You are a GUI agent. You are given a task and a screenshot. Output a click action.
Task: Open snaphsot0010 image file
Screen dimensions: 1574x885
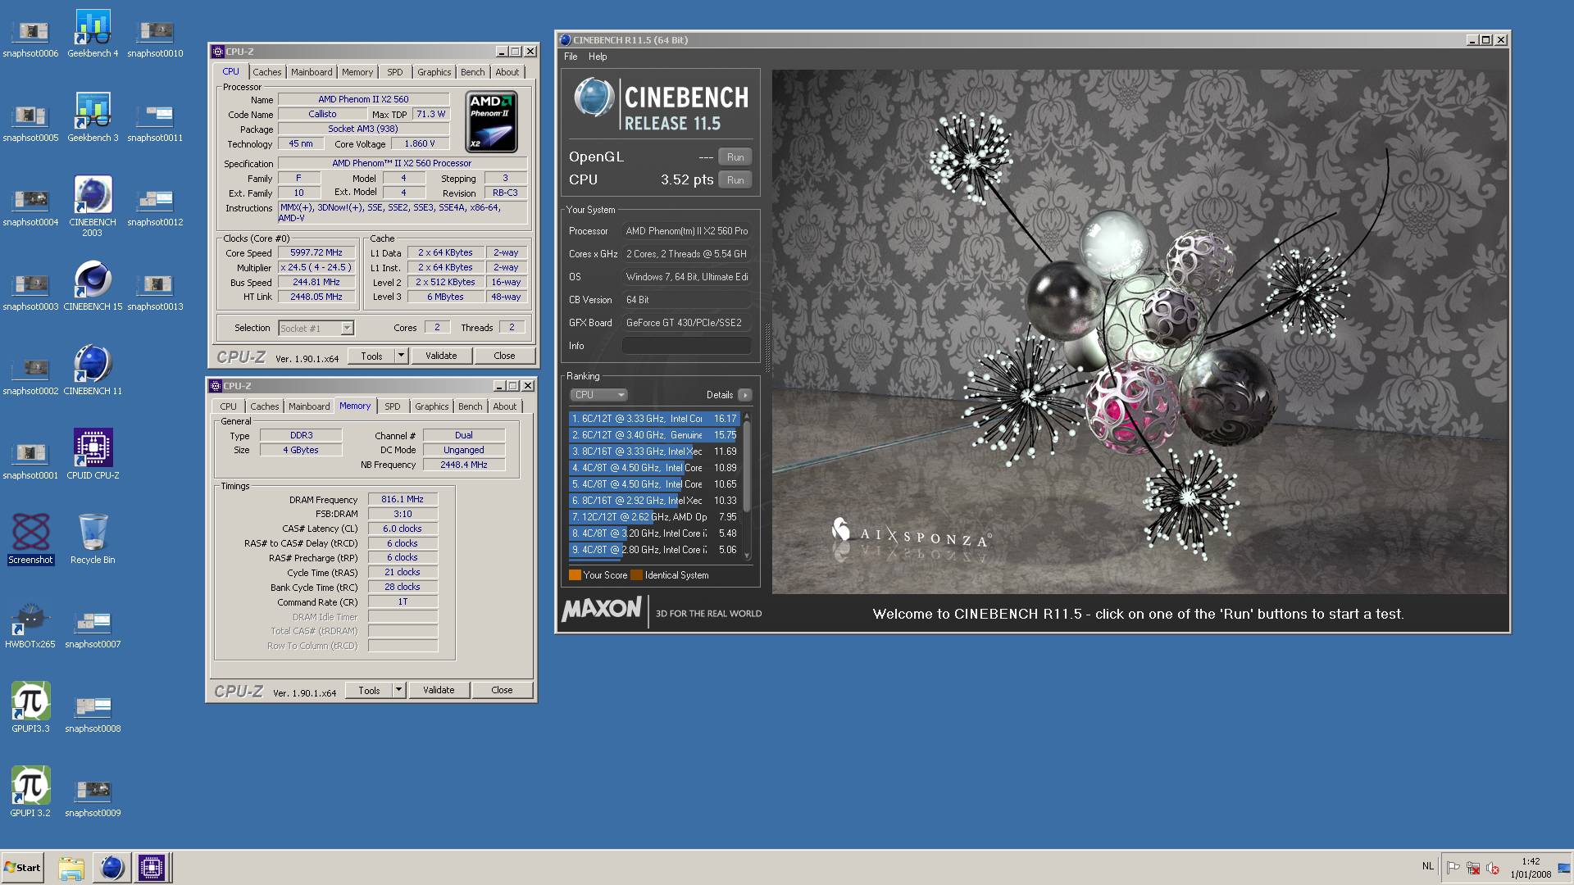pos(155,39)
